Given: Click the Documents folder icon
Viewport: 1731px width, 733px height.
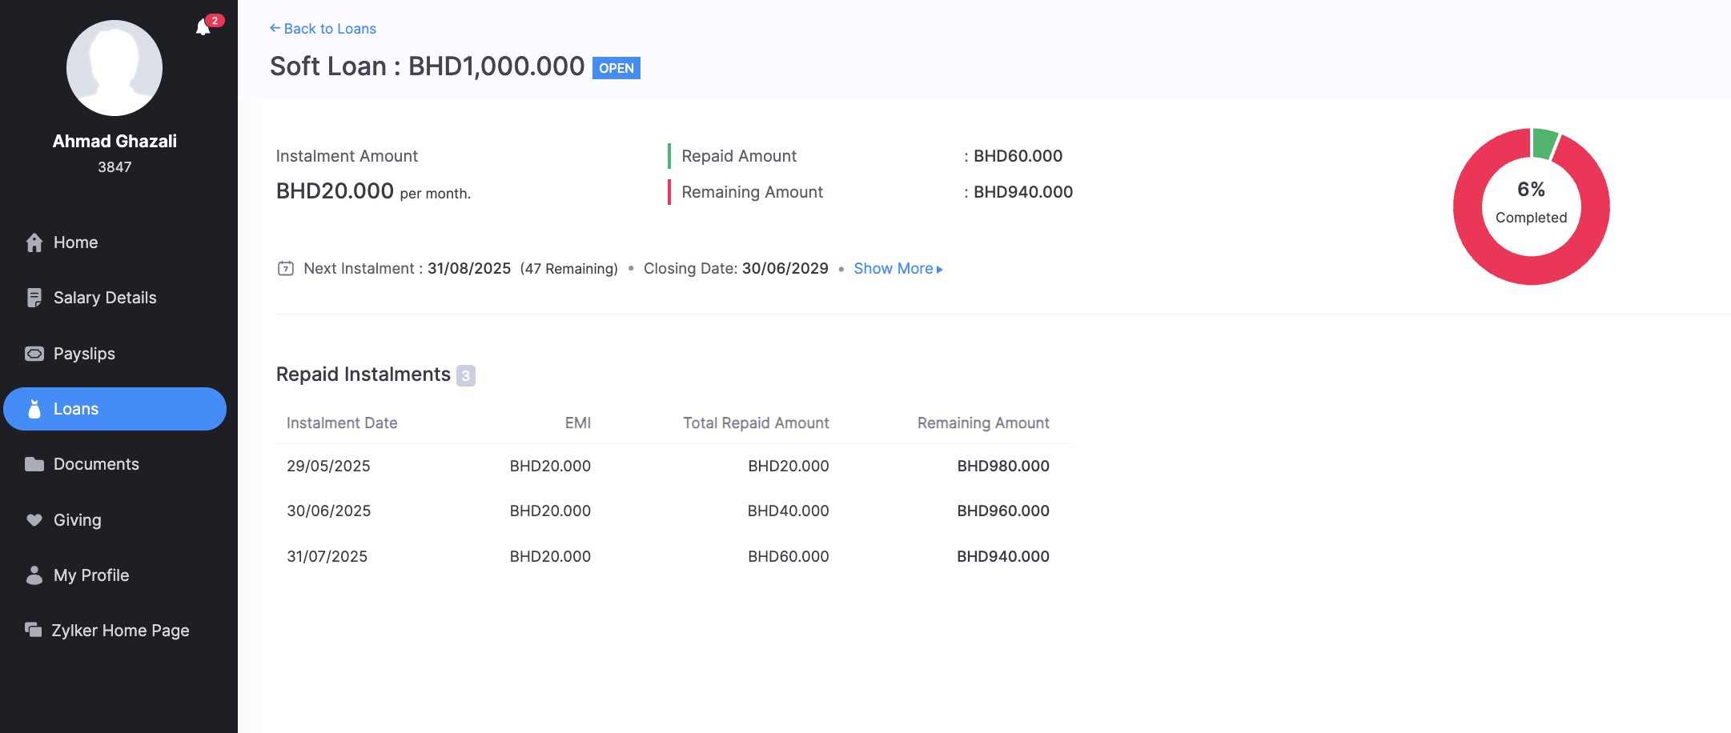Looking at the screenshot, I should pos(34,464).
